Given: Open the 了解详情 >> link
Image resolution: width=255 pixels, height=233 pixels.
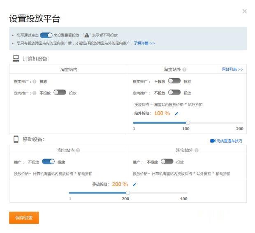Looking at the screenshot, I should pyautogui.click(x=144, y=43).
